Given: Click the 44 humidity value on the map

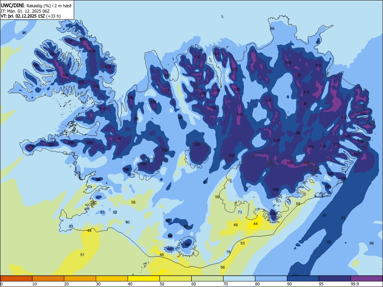Looking at the screenshot, I should pyautogui.click(x=255, y=223).
